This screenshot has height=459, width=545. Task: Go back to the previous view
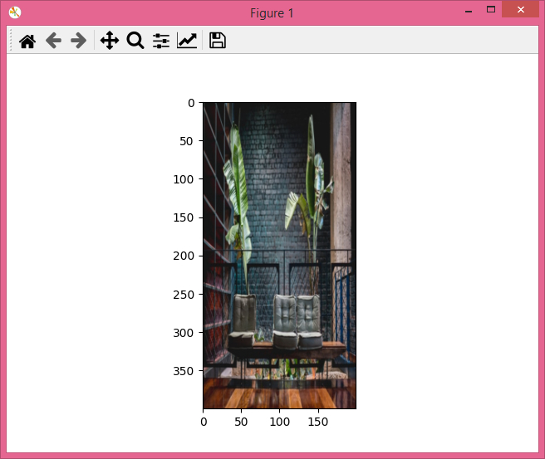point(53,41)
